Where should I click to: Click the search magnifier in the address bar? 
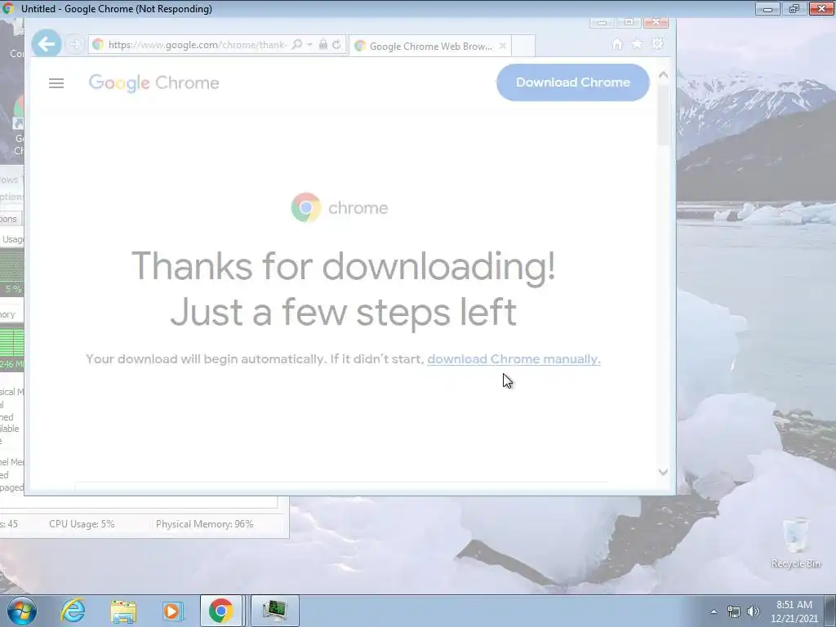[x=297, y=45]
